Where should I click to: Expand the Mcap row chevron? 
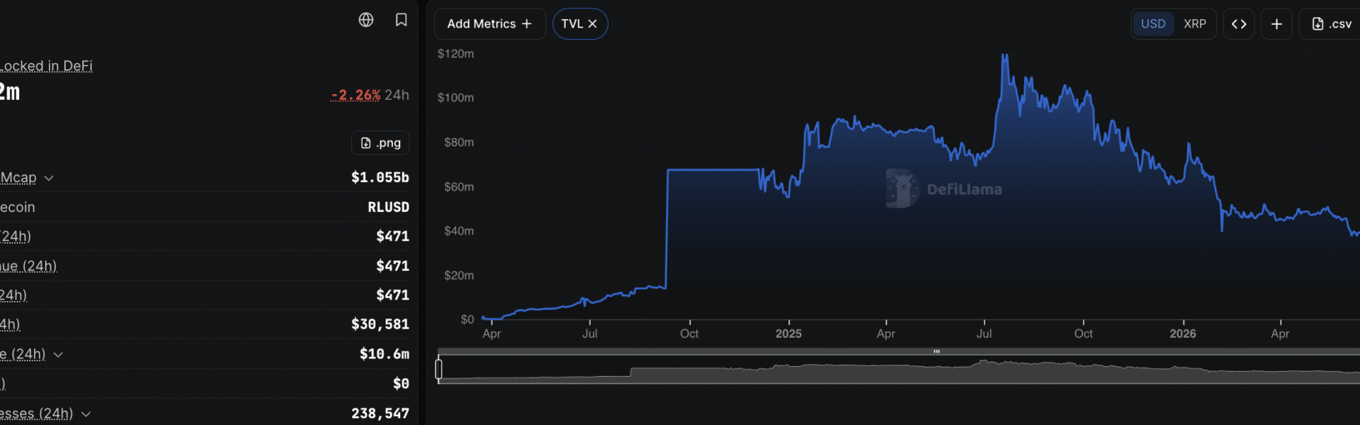[x=49, y=178]
